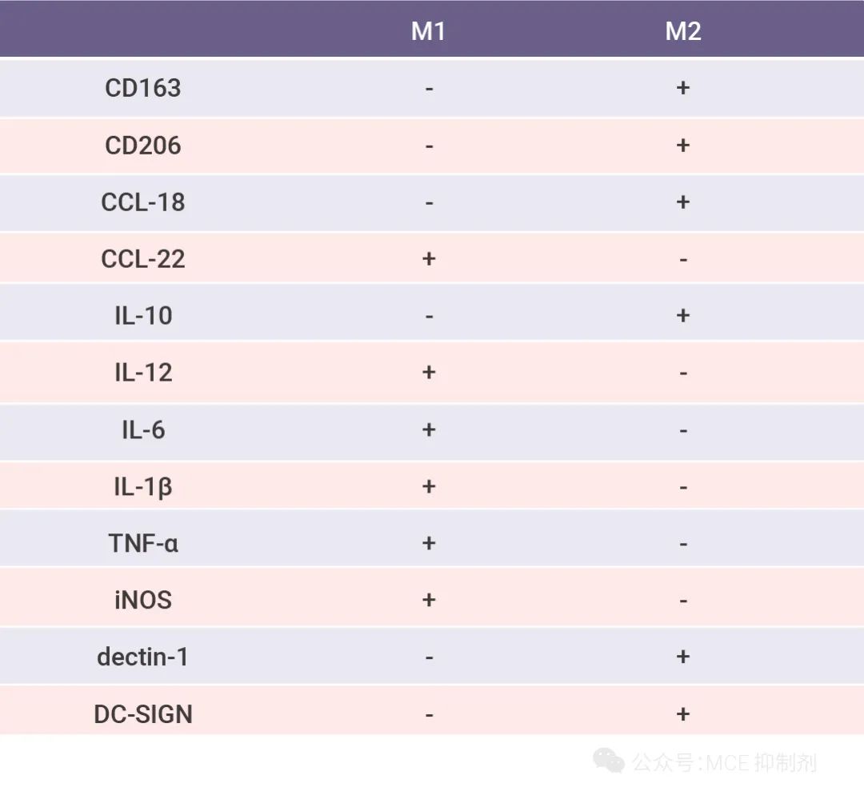
Task: Click the iNOS row label
Action: 143,601
